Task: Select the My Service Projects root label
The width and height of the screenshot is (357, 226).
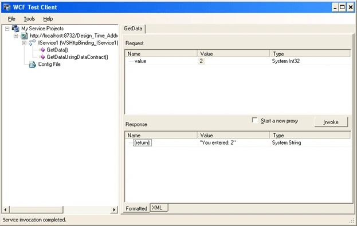Action: 42,29
